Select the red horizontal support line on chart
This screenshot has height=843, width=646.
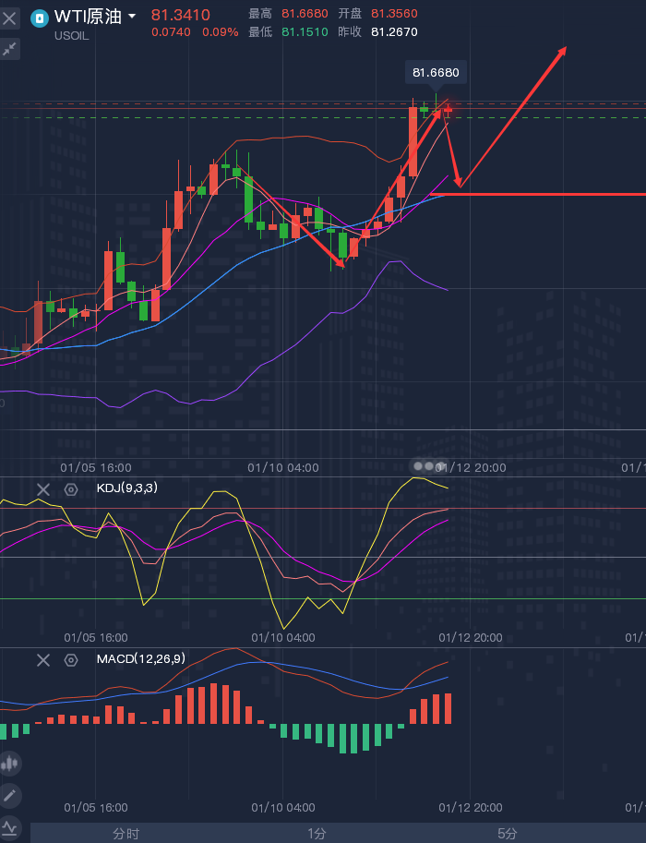pos(537,194)
